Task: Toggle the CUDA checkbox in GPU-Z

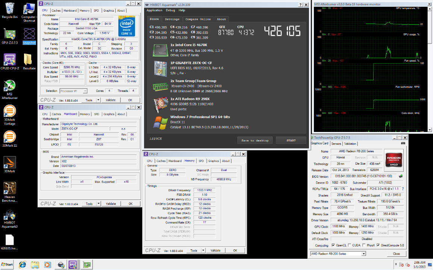Action: [x=350, y=245]
